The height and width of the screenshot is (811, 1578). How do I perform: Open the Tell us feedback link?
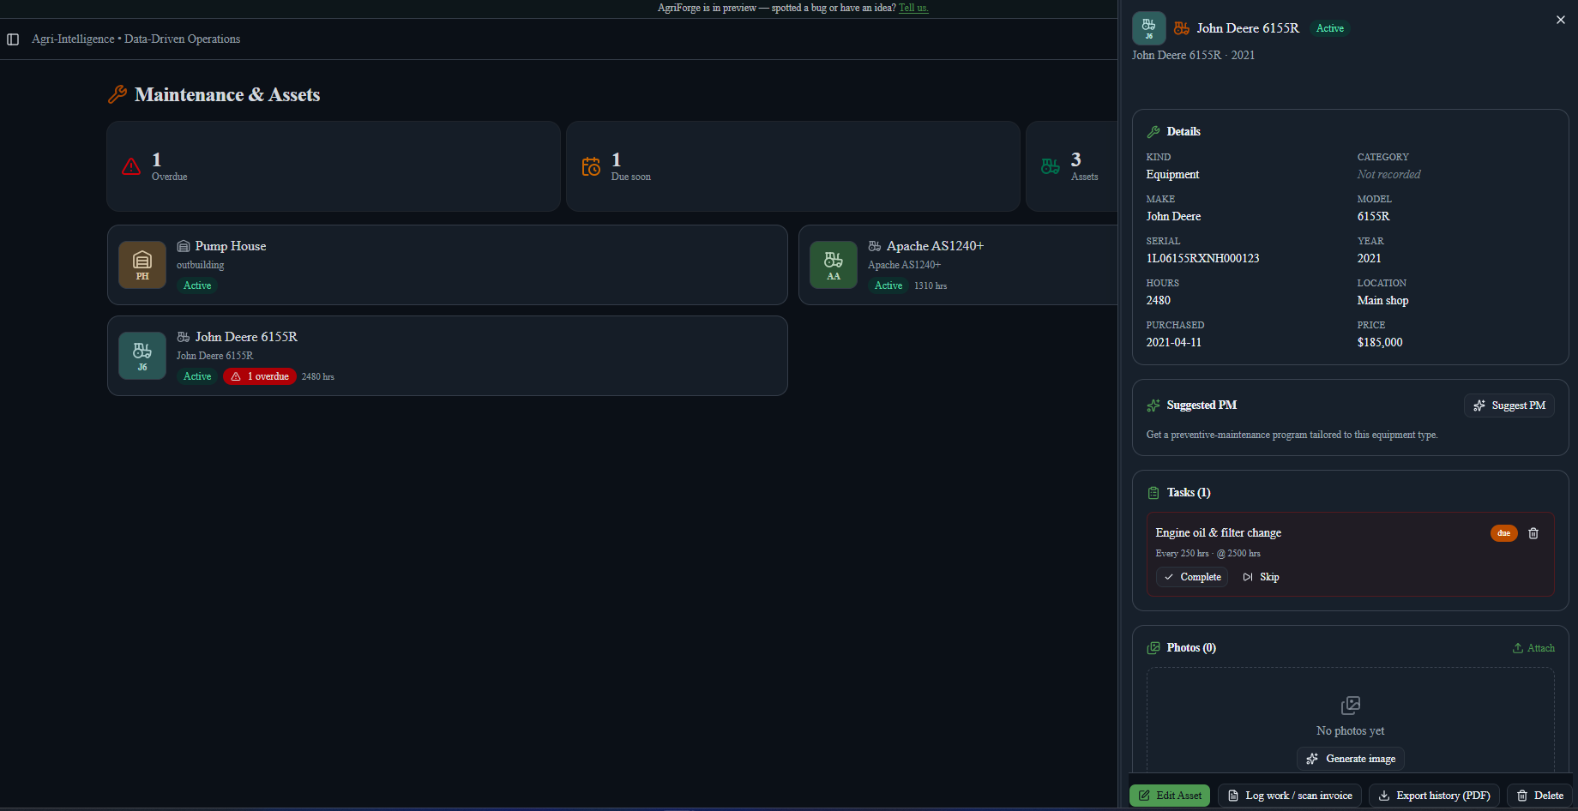(x=913, y=8)
